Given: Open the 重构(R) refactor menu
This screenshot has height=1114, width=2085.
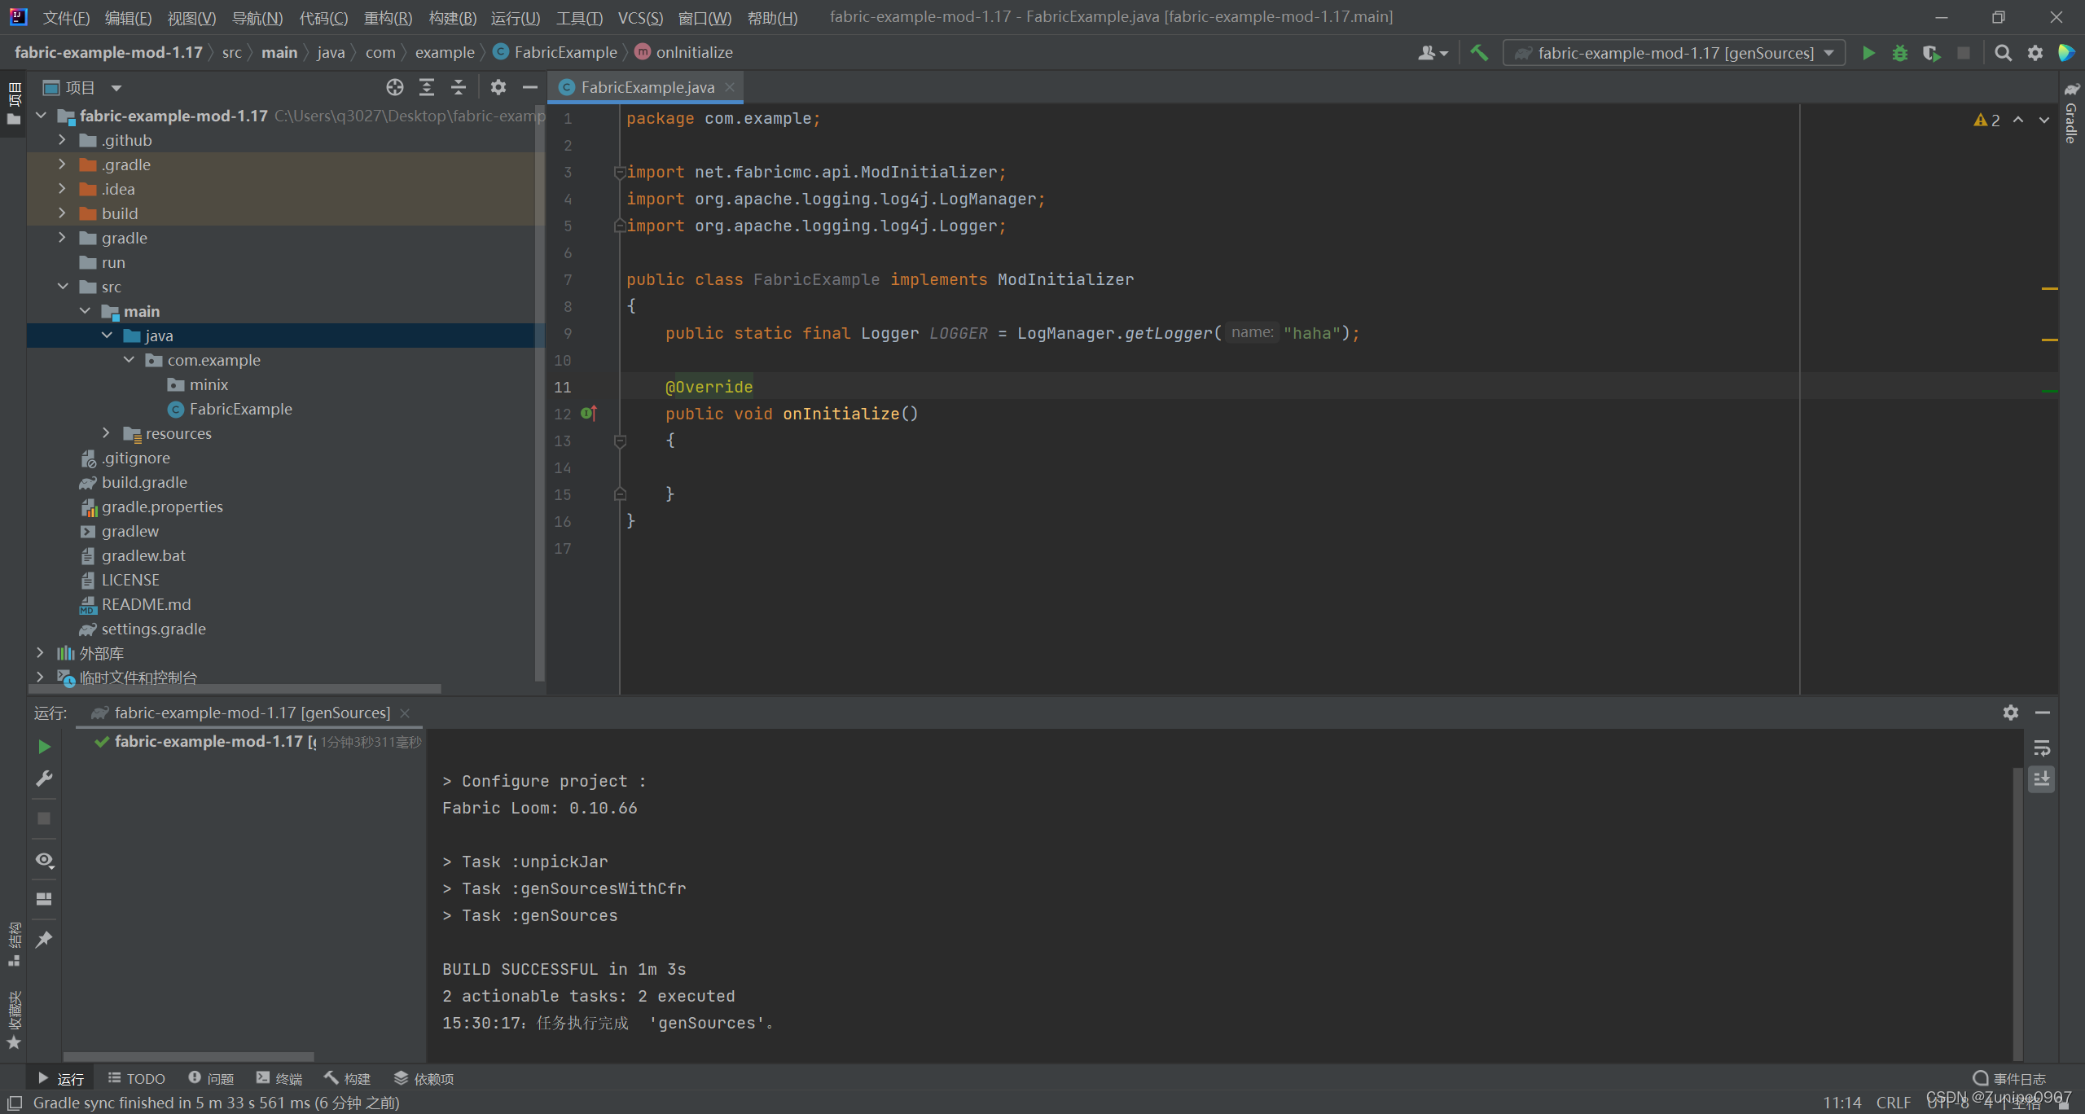Looking at the screenshot, I should point(388,17).
